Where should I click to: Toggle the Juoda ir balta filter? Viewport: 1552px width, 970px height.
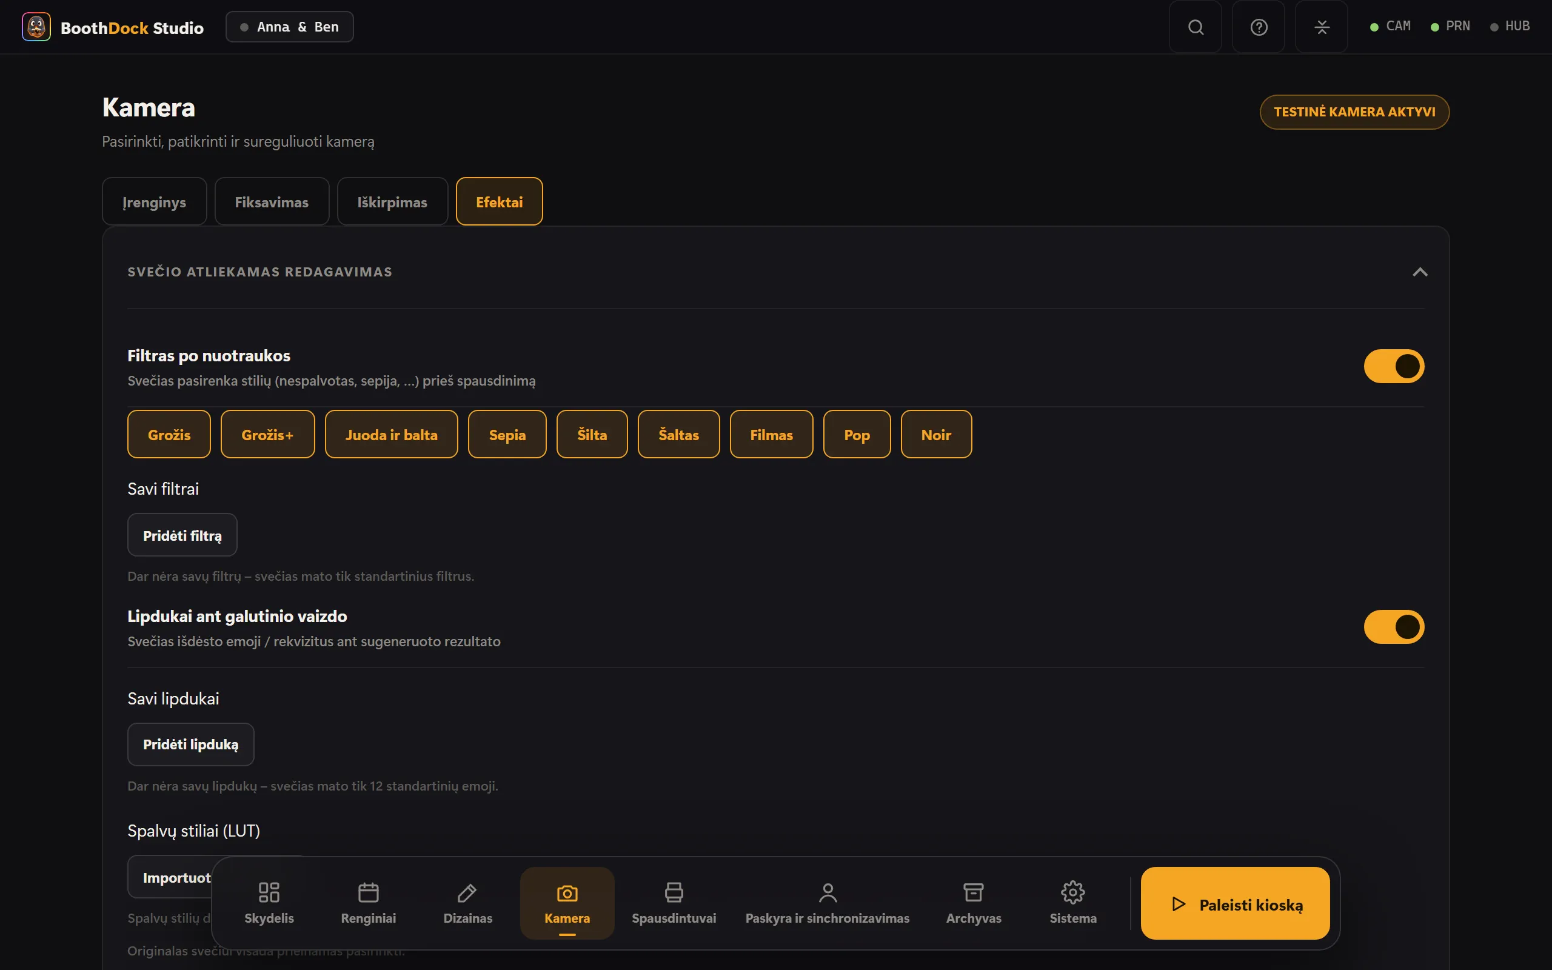pos(391,434)
